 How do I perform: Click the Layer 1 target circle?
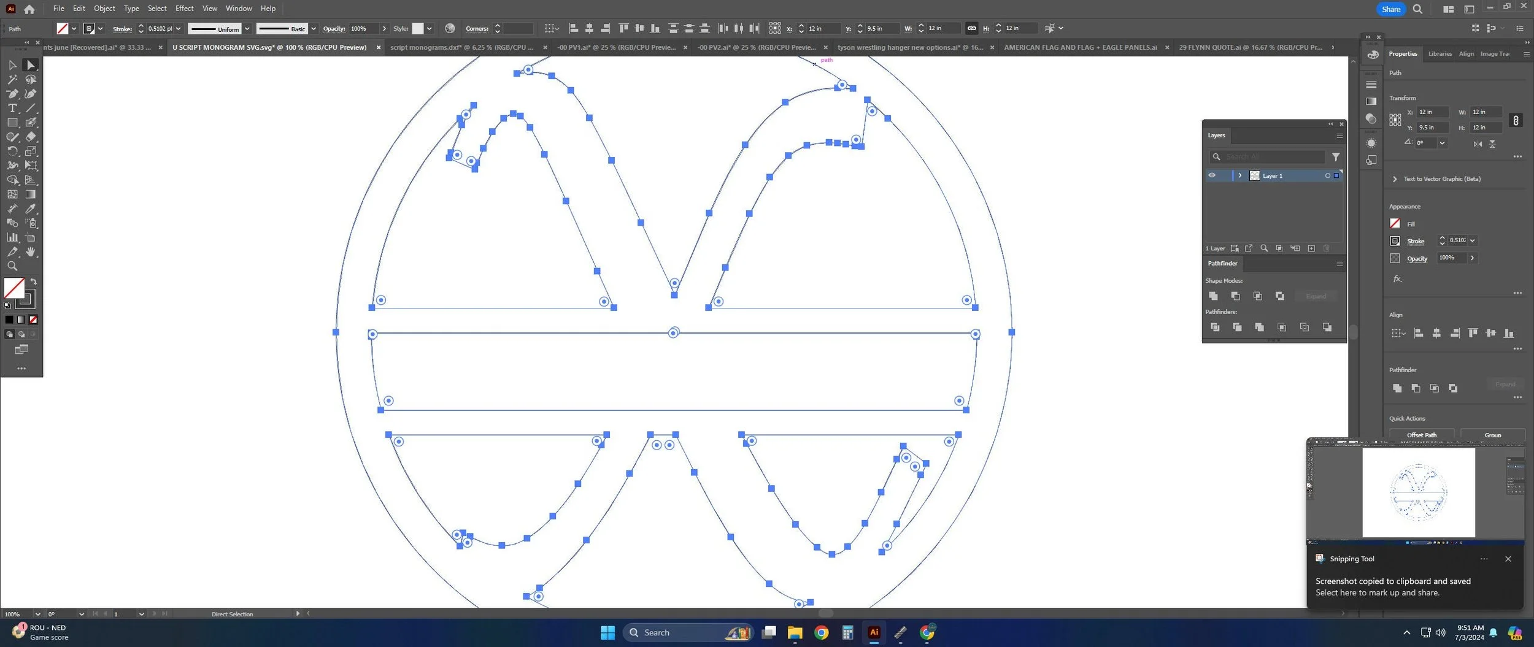(x=1328, y=176)
